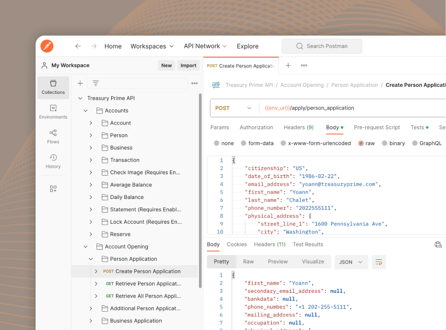The height and width of the screenshot is (330, 446).
Task: Expand the Business Application folder
Action: pyautogui.click(x=90, y=320)
